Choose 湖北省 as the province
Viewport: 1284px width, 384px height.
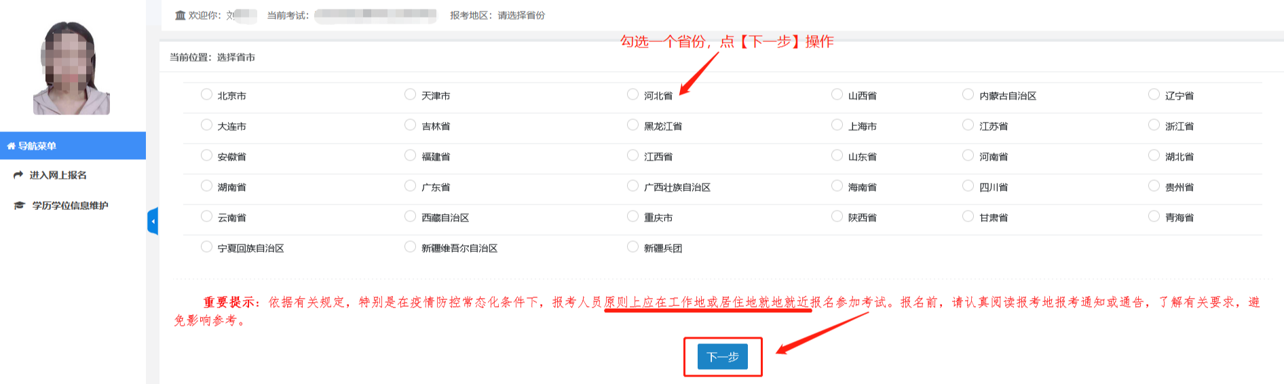pos(1154,155)
